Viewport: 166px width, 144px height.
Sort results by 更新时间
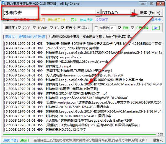(25, 37)
